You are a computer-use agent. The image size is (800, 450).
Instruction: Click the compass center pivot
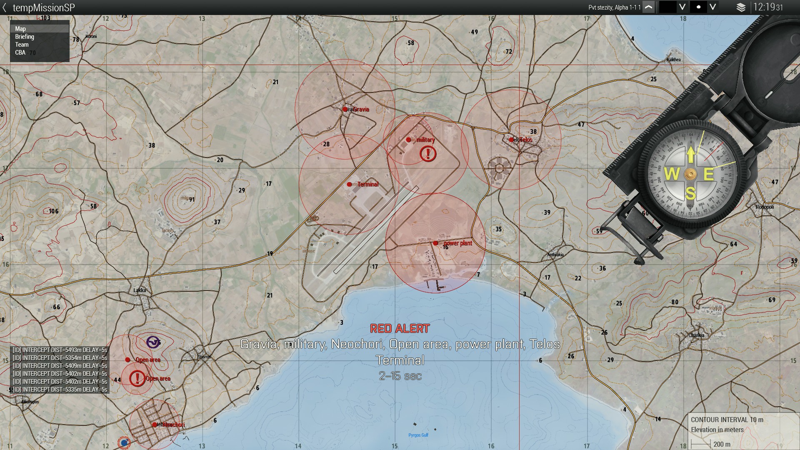[690, 174]
